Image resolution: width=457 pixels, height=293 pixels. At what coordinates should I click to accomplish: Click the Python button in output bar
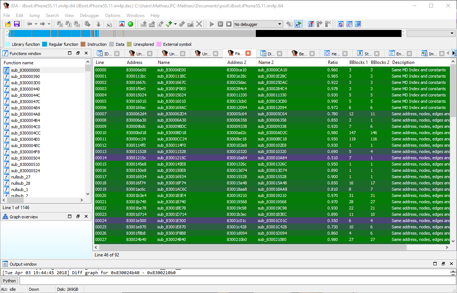[x=10, y=281]
